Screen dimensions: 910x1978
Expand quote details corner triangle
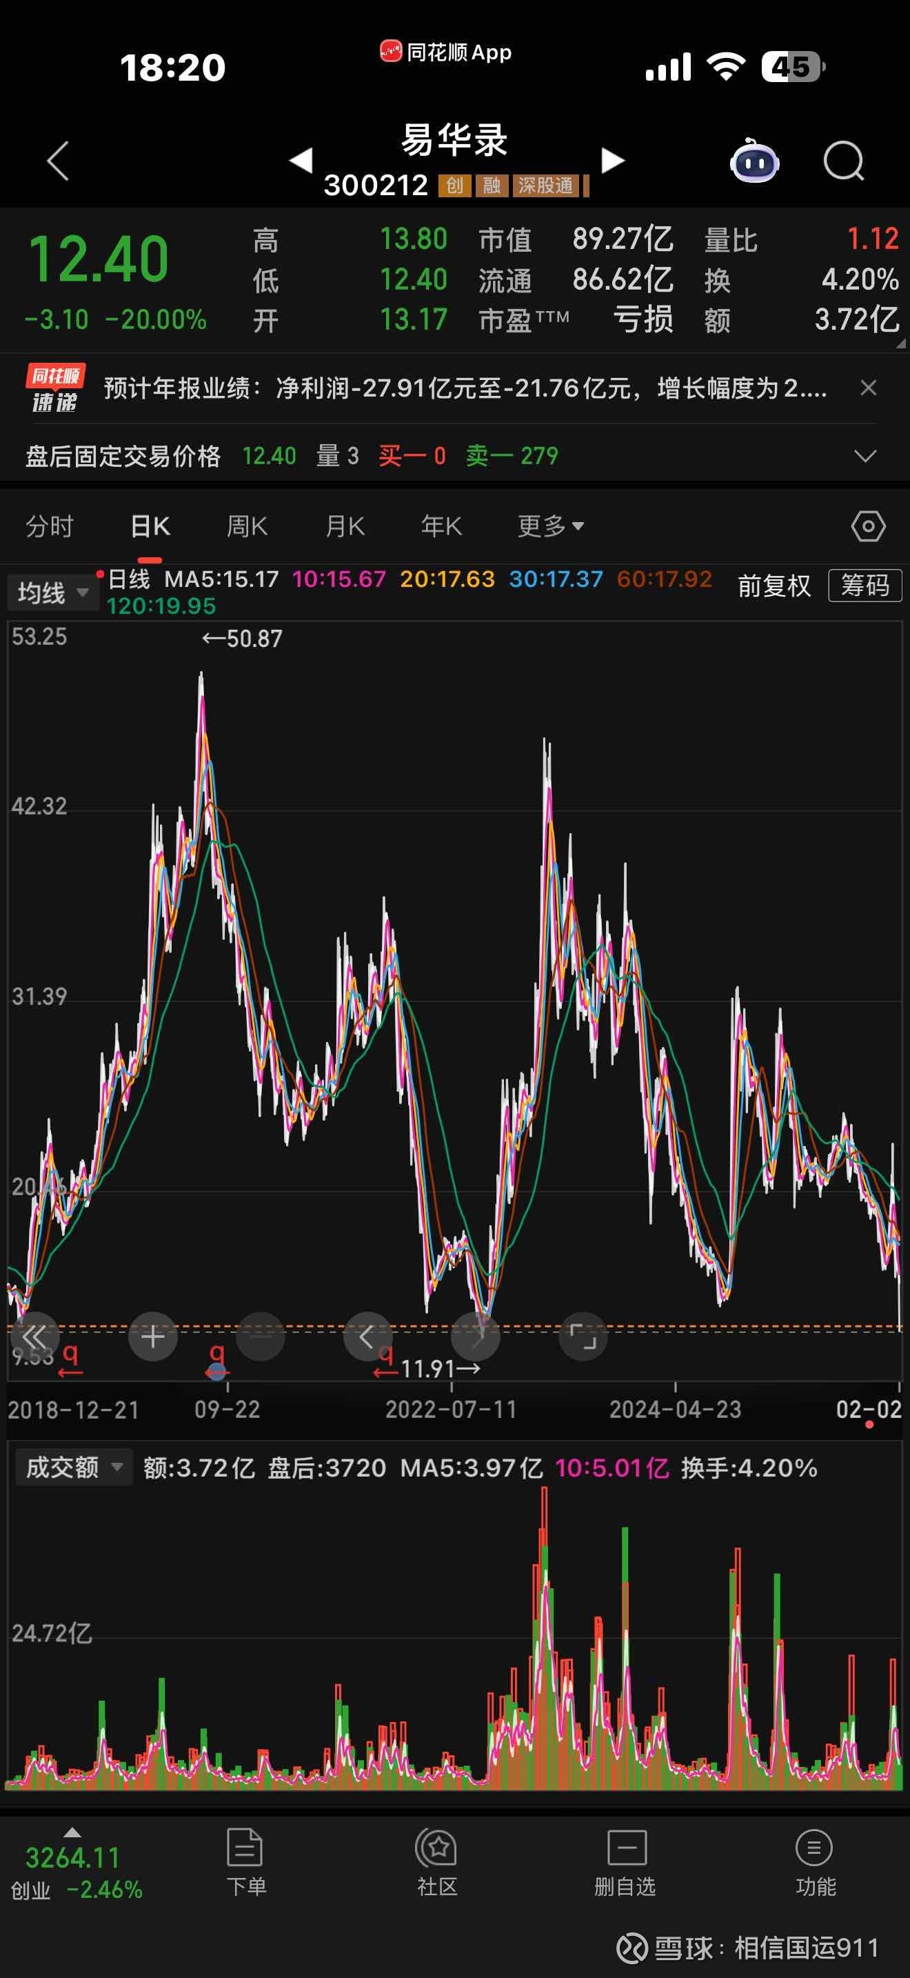point(900,343)
